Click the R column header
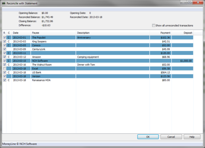 [4, 33]
